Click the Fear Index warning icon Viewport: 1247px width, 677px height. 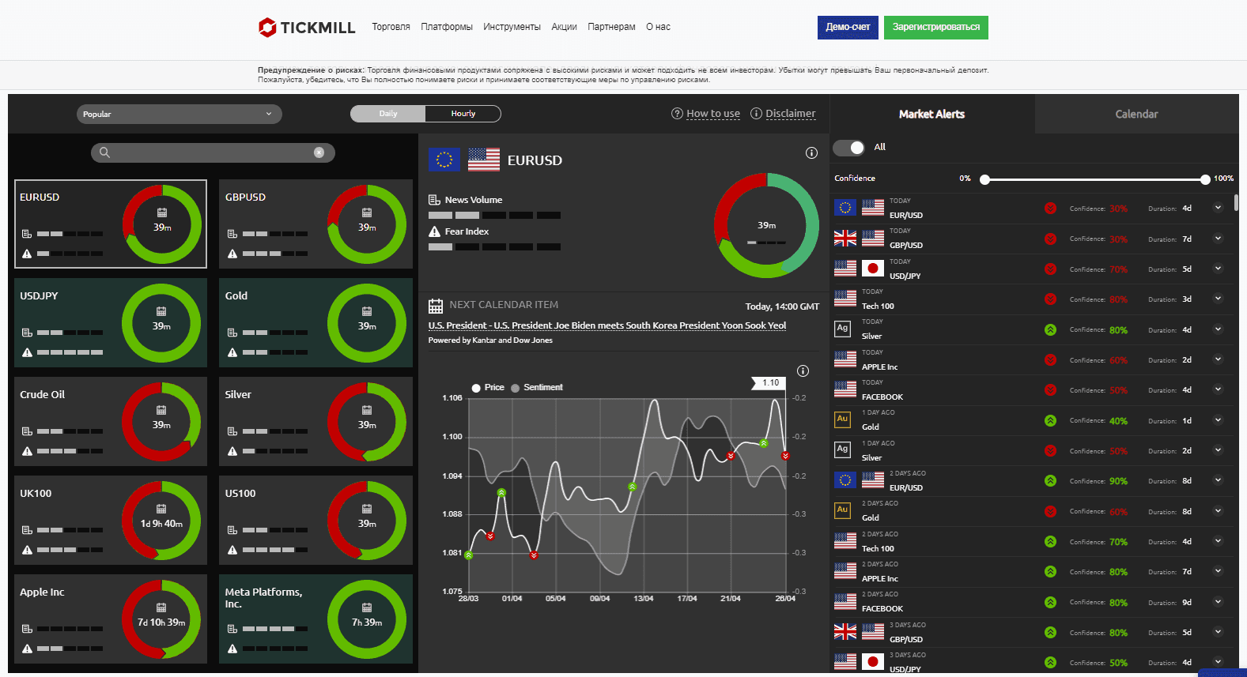coord(434,231)
